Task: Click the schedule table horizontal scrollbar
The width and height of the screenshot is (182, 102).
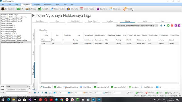Action: coord(69,83)
